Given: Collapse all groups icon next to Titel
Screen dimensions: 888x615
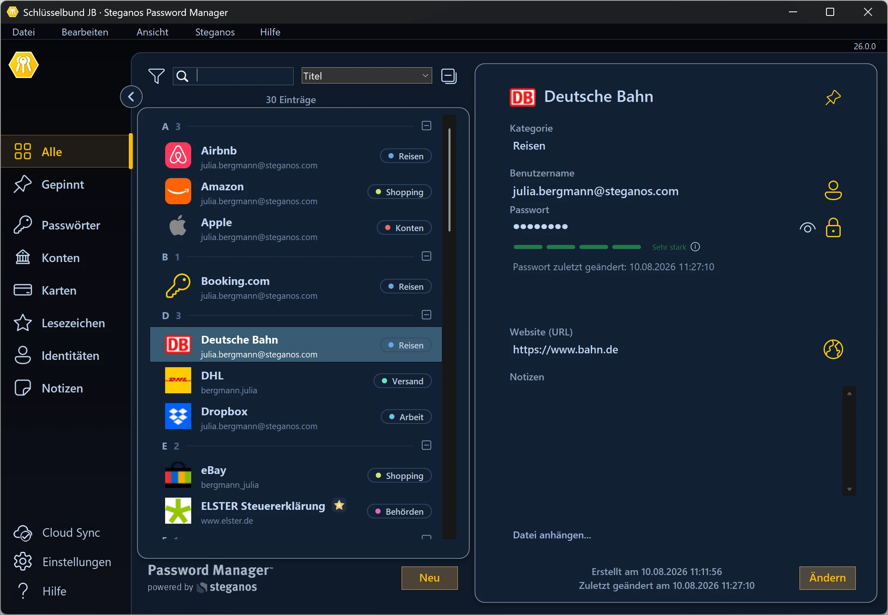Looking at the screenshot, I should click(449, 76).
